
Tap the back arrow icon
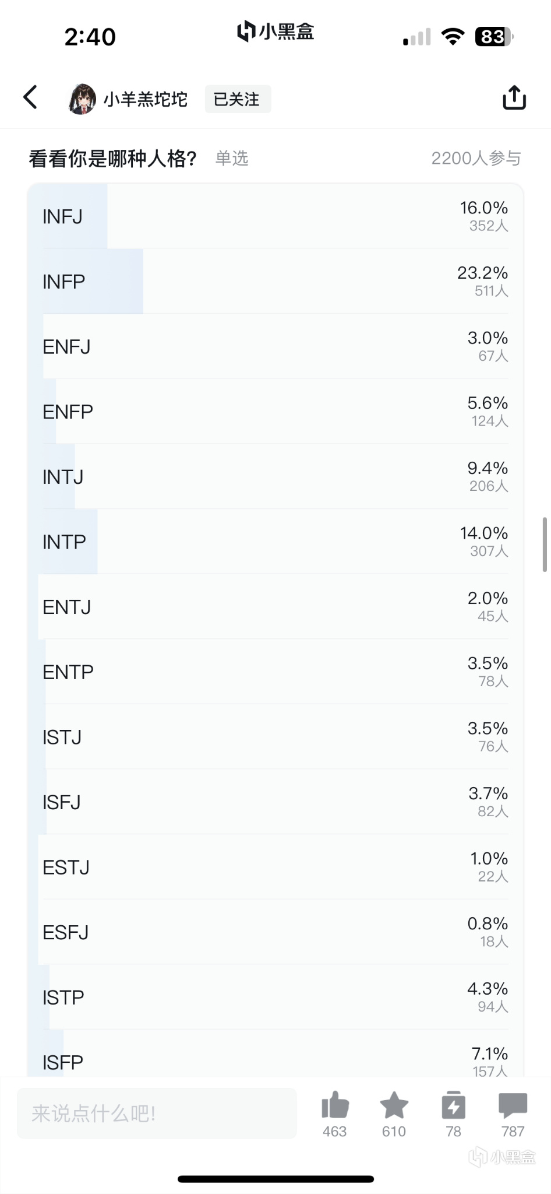pyautogui.click(x=30, y=97)
